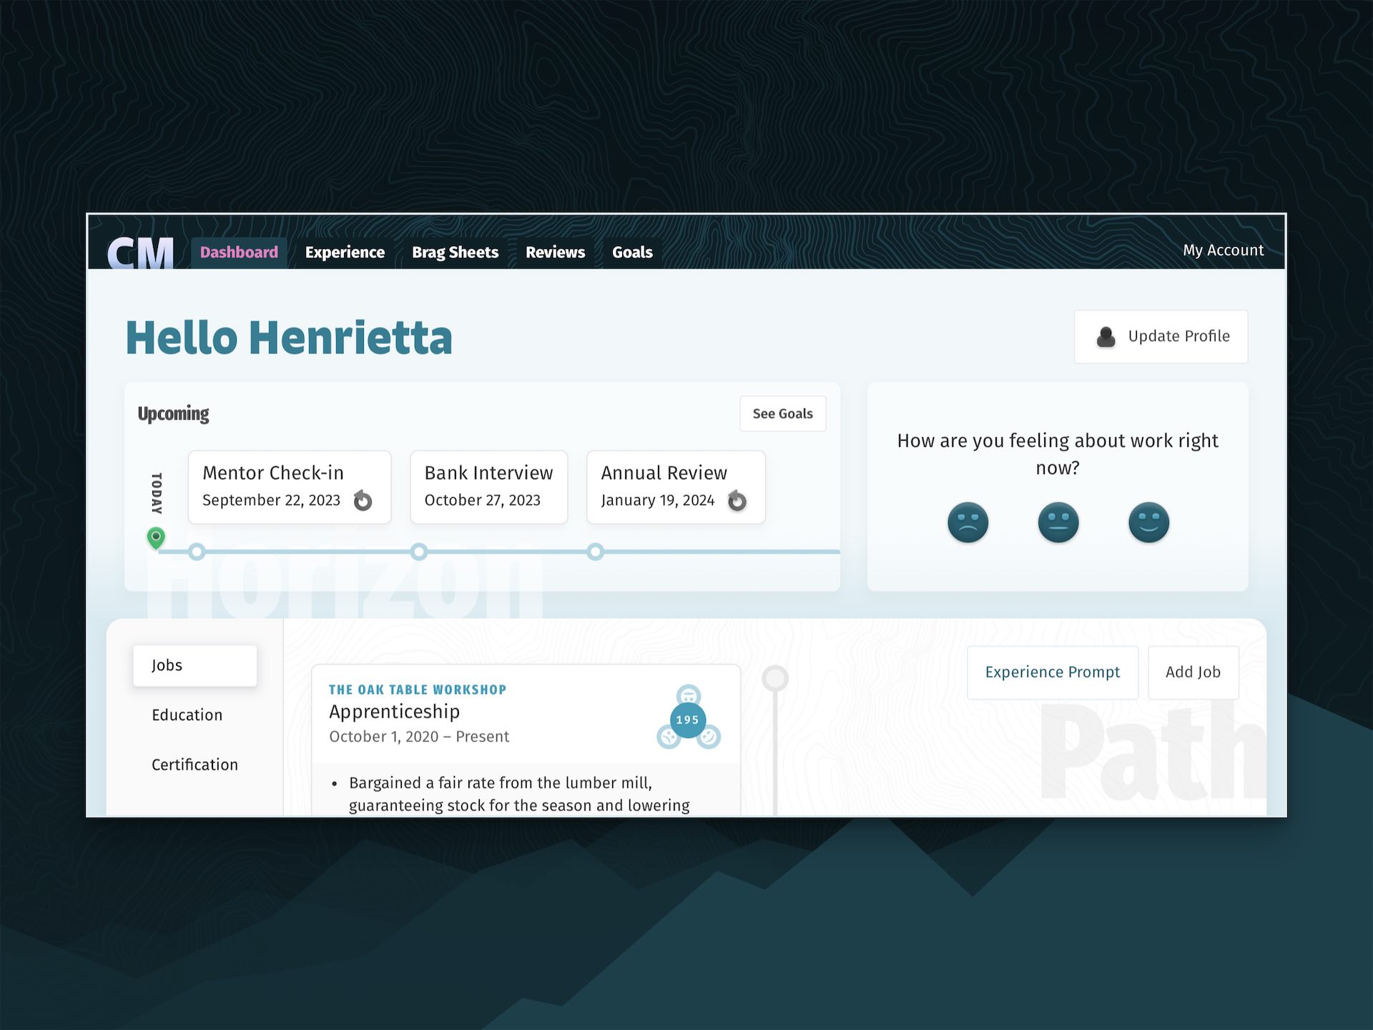
Task: Switch to the Brag Sheets tab
Action: 455,252
